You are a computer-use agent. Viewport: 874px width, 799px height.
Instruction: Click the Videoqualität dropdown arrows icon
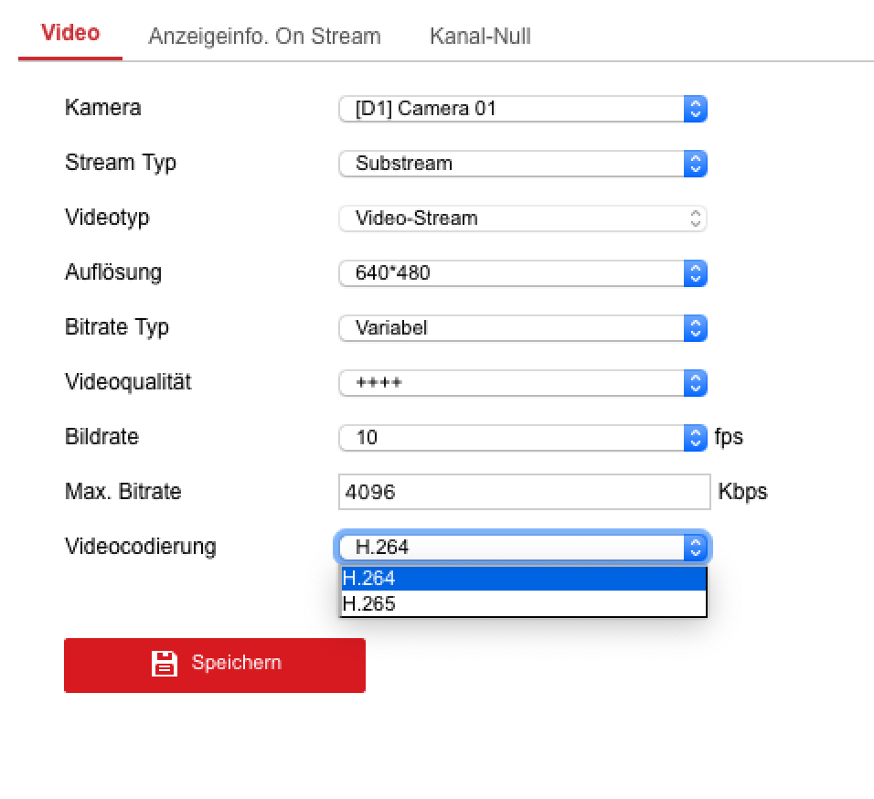coord(696,382)
